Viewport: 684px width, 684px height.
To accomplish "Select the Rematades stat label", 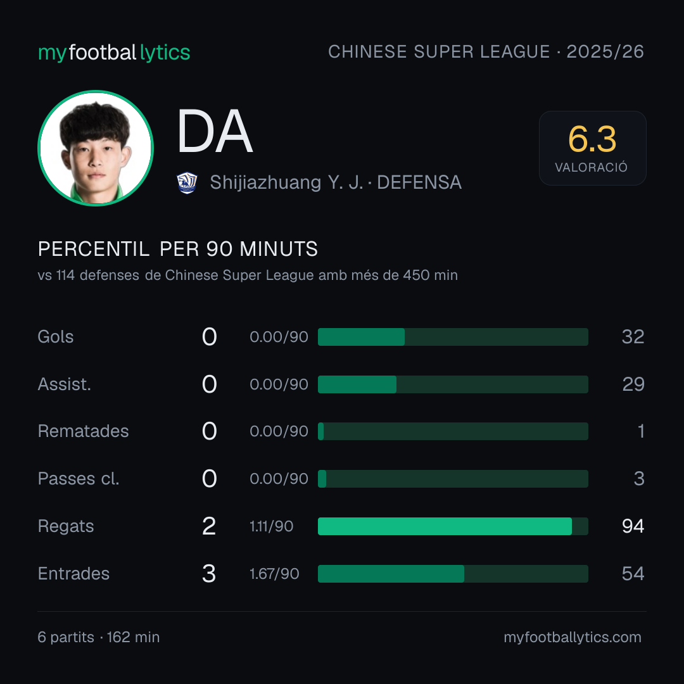I will point(84,431).
